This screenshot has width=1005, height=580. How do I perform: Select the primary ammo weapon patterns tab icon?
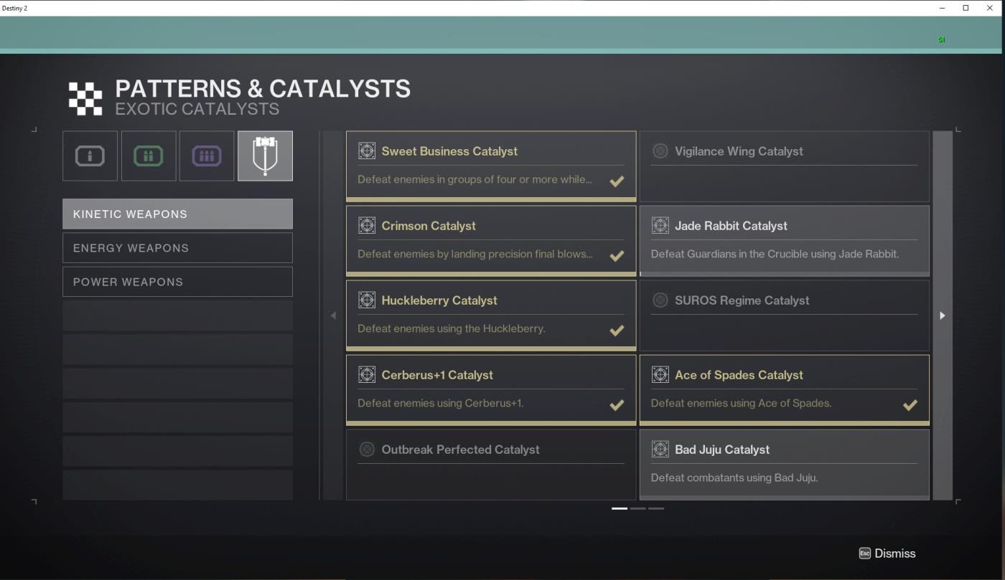pos(90,156)
